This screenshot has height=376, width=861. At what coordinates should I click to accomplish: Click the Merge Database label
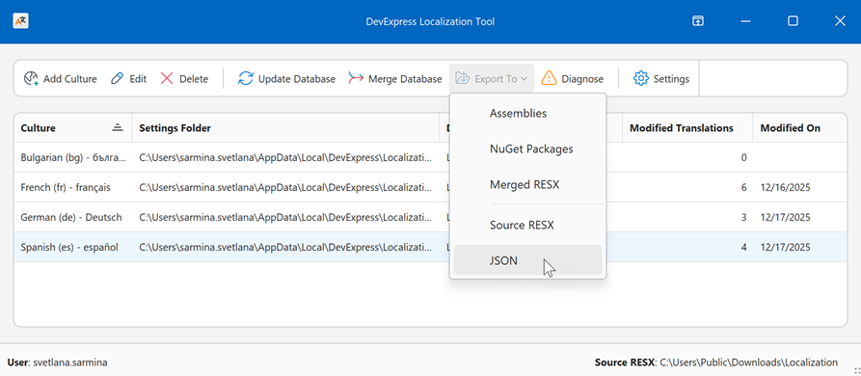pos(405,79)
